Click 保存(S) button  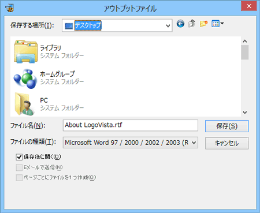pyautogui.click(x=226, y=126)
